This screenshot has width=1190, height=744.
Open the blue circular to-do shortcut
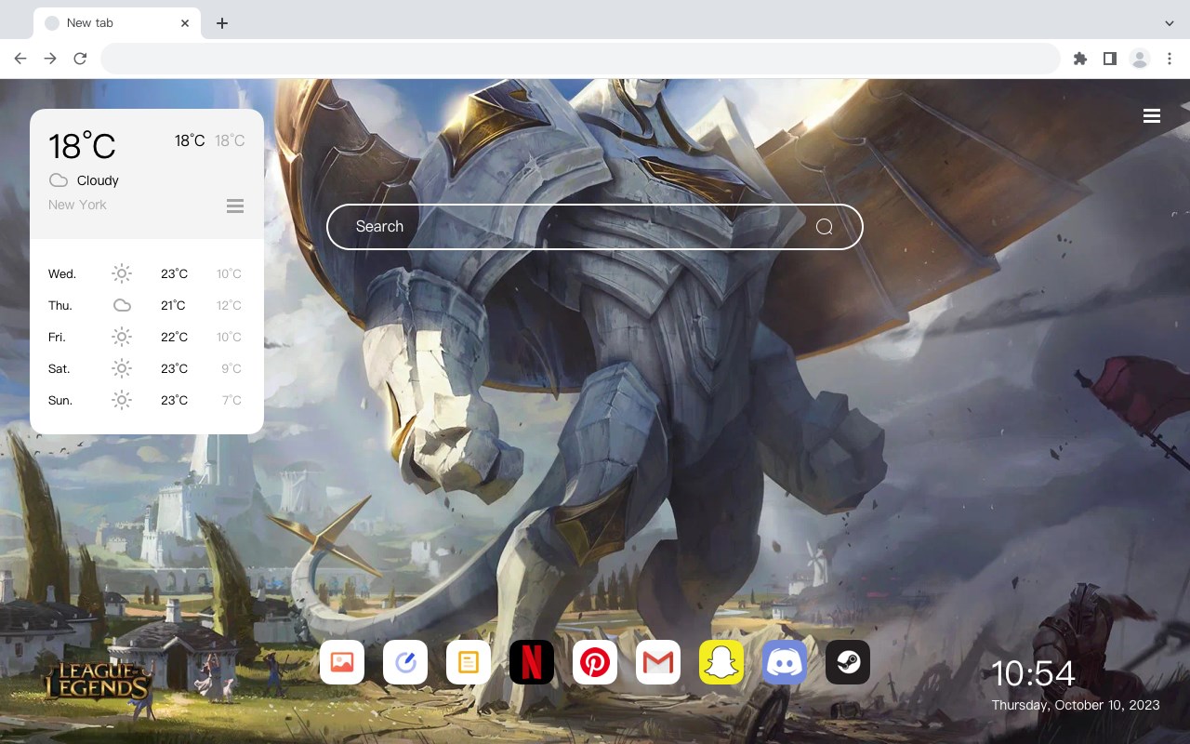(405, 662)
